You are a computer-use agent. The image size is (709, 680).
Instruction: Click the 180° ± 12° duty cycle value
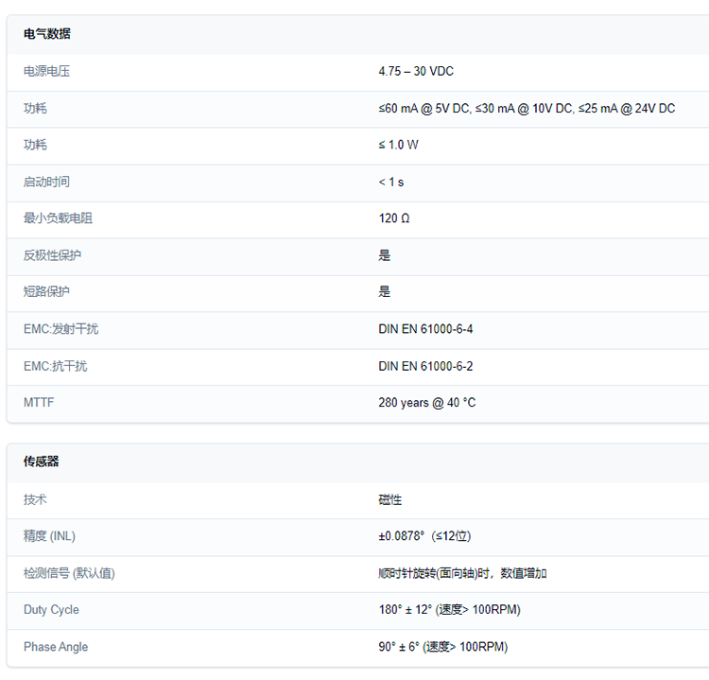(450, 610)
